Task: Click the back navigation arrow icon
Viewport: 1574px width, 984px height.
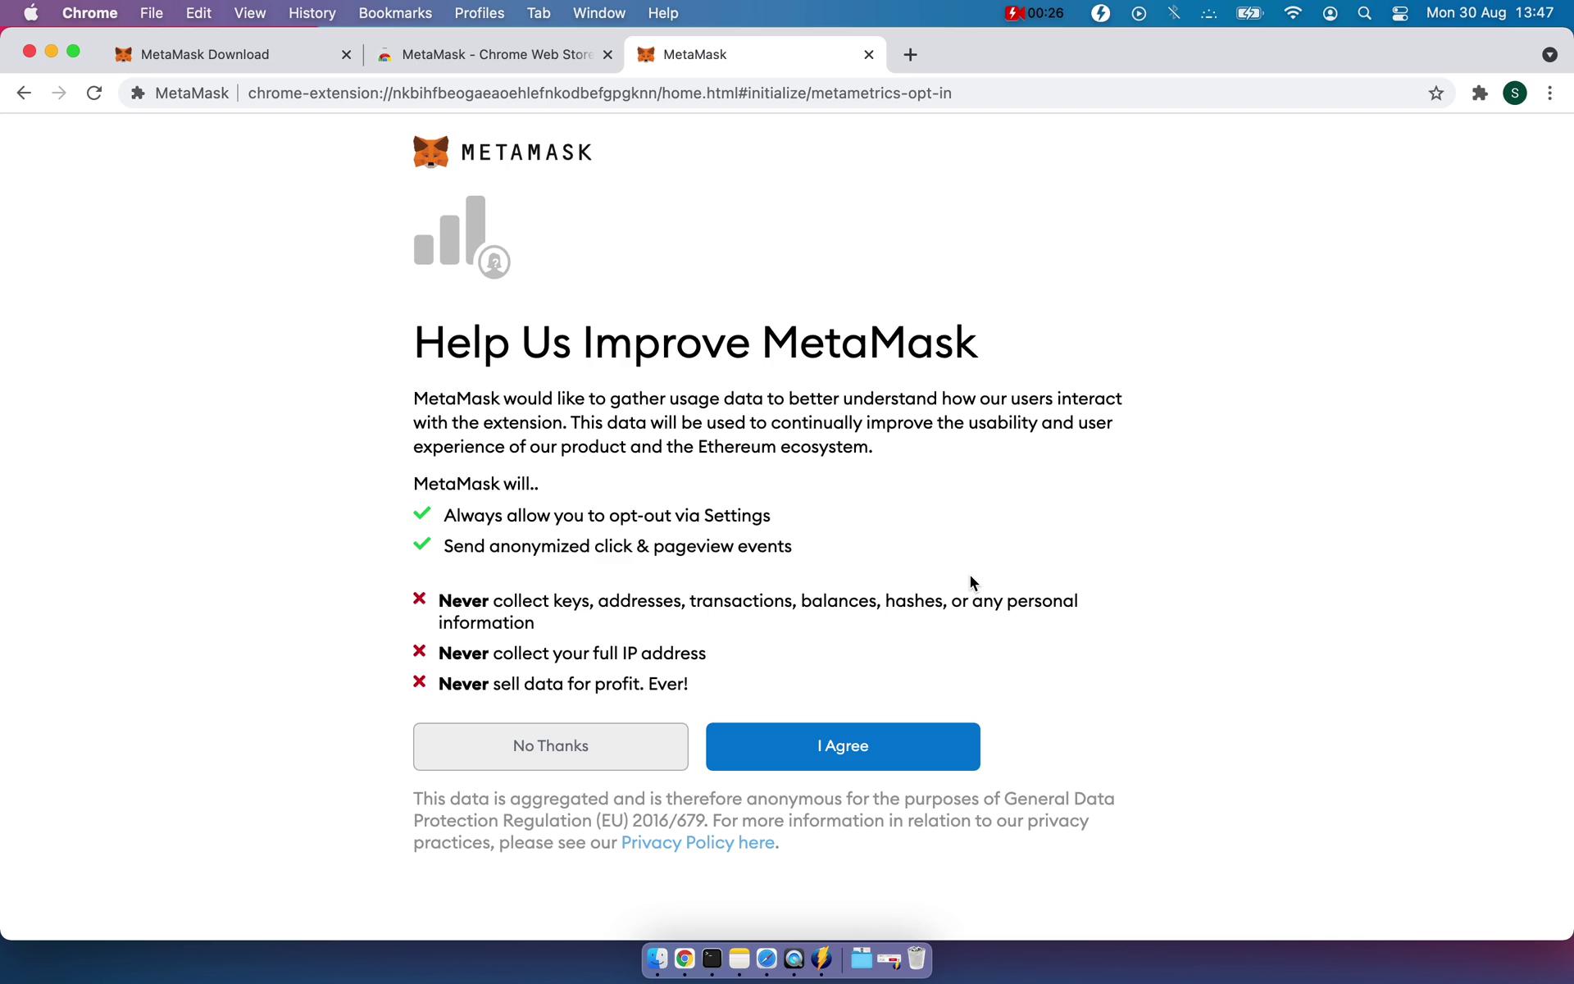Action: click(x=23, y=93)
